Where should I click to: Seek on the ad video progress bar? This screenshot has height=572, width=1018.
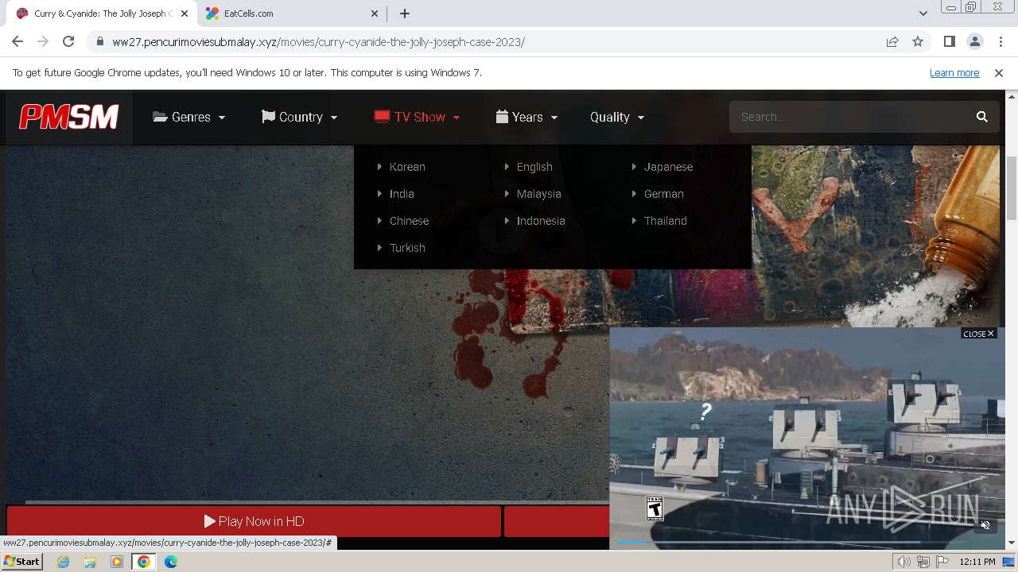(x=769, y=542)
